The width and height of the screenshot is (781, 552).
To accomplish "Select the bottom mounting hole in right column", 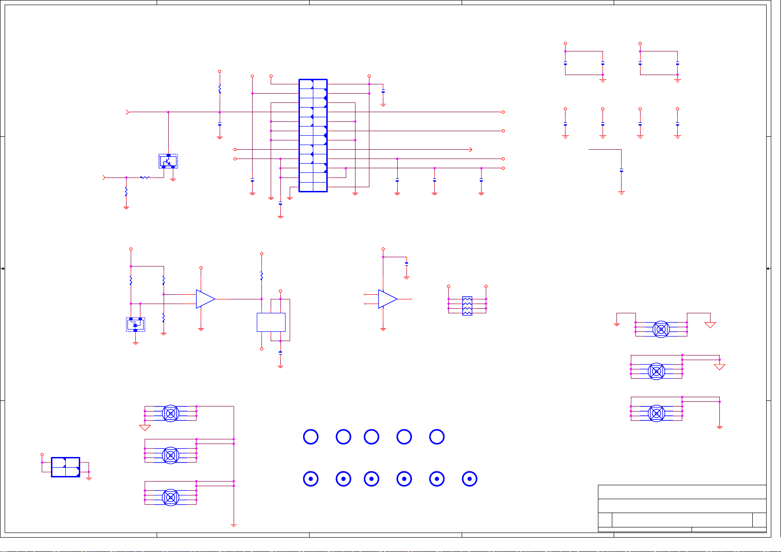I will point(656,413).
